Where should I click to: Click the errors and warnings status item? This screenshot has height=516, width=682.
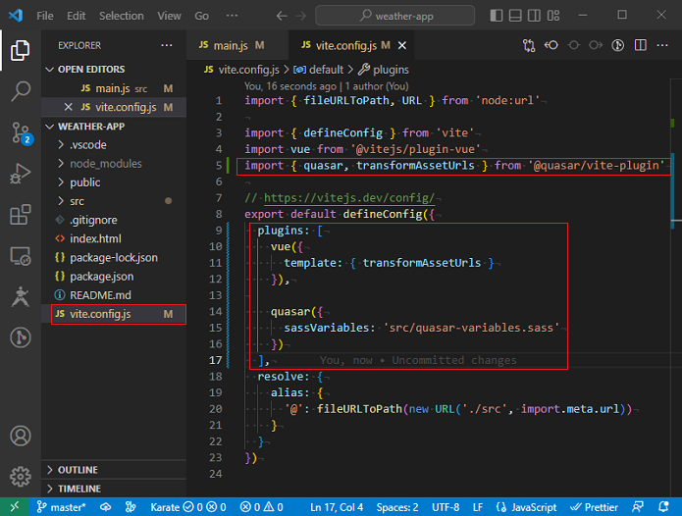click(261, 507)
